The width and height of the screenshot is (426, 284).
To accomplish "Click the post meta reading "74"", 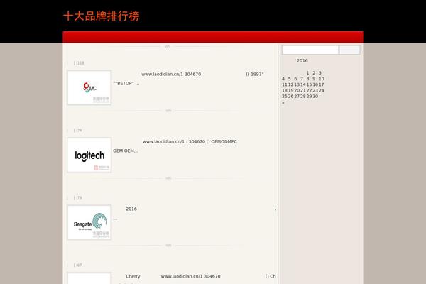I will [x=80, y=131].
